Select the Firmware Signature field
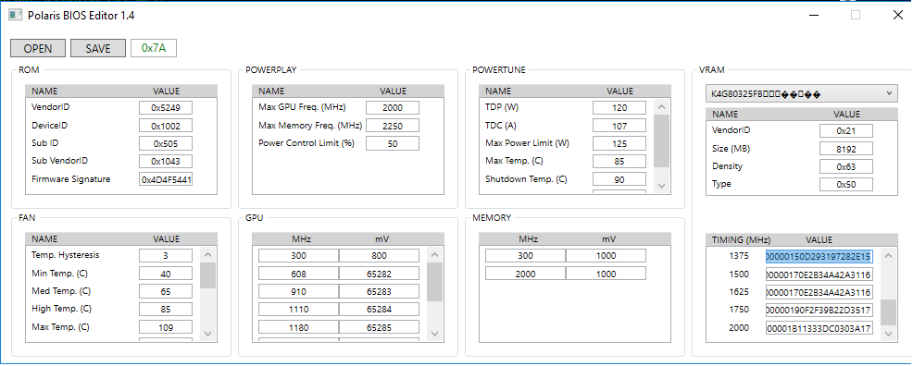Viewport: 913px width, 366px height. click(x=166, y=179)
